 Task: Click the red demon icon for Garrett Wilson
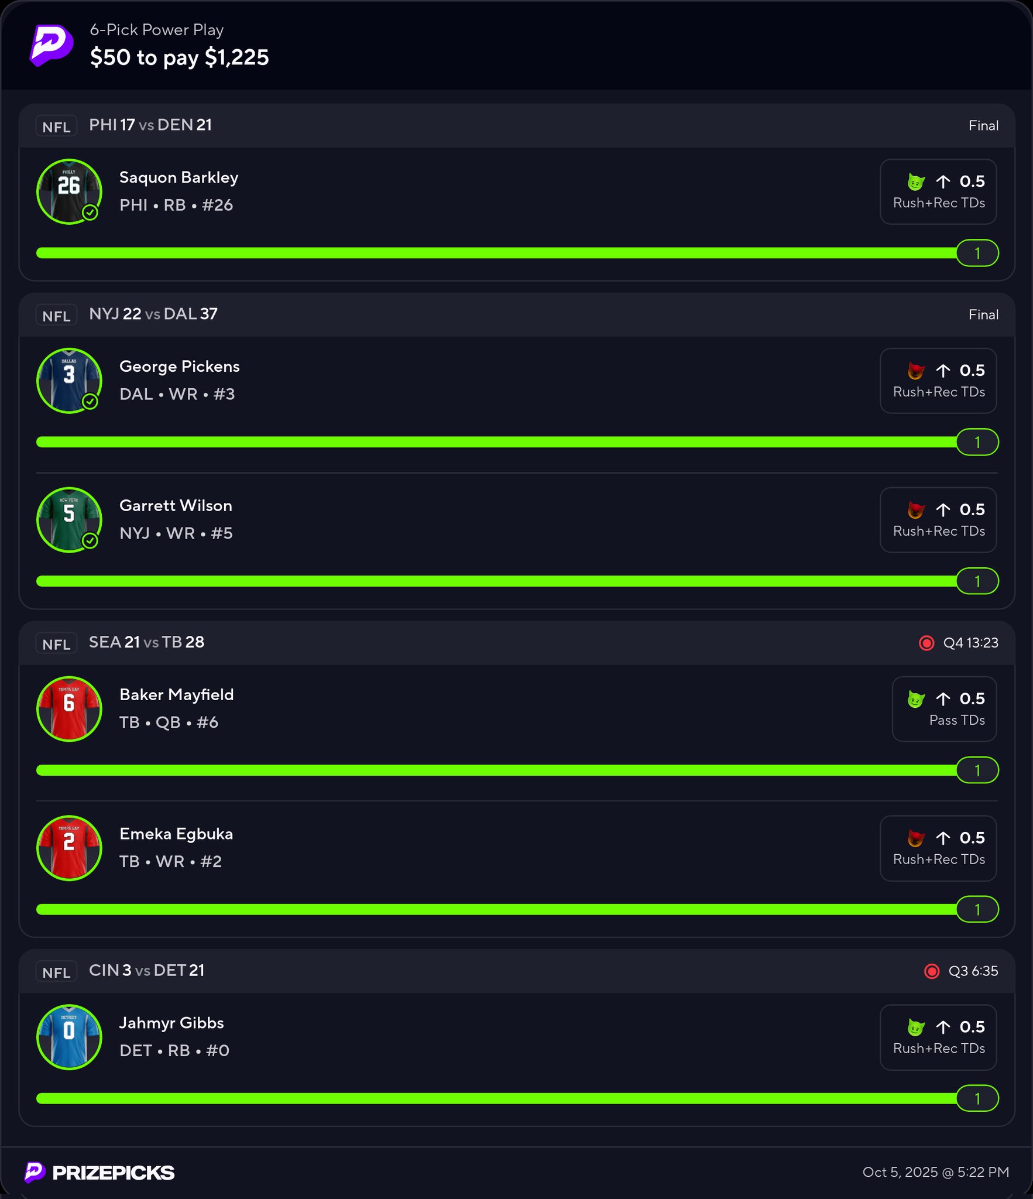pos(916,511)
